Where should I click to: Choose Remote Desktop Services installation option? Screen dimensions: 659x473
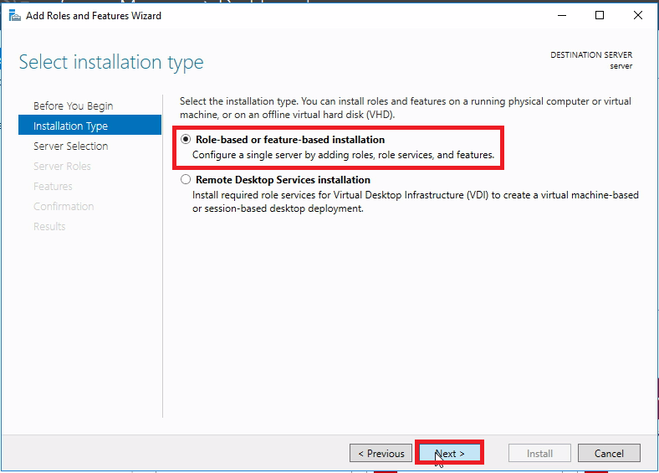(x=186, y=180)
